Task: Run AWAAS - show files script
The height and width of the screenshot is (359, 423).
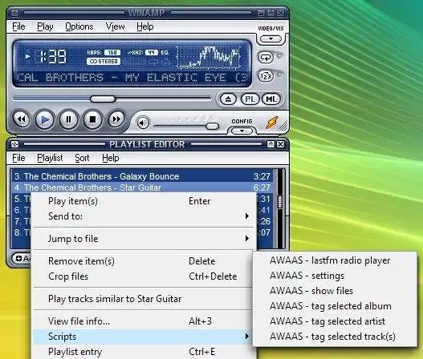Action: tap(335, 291)
